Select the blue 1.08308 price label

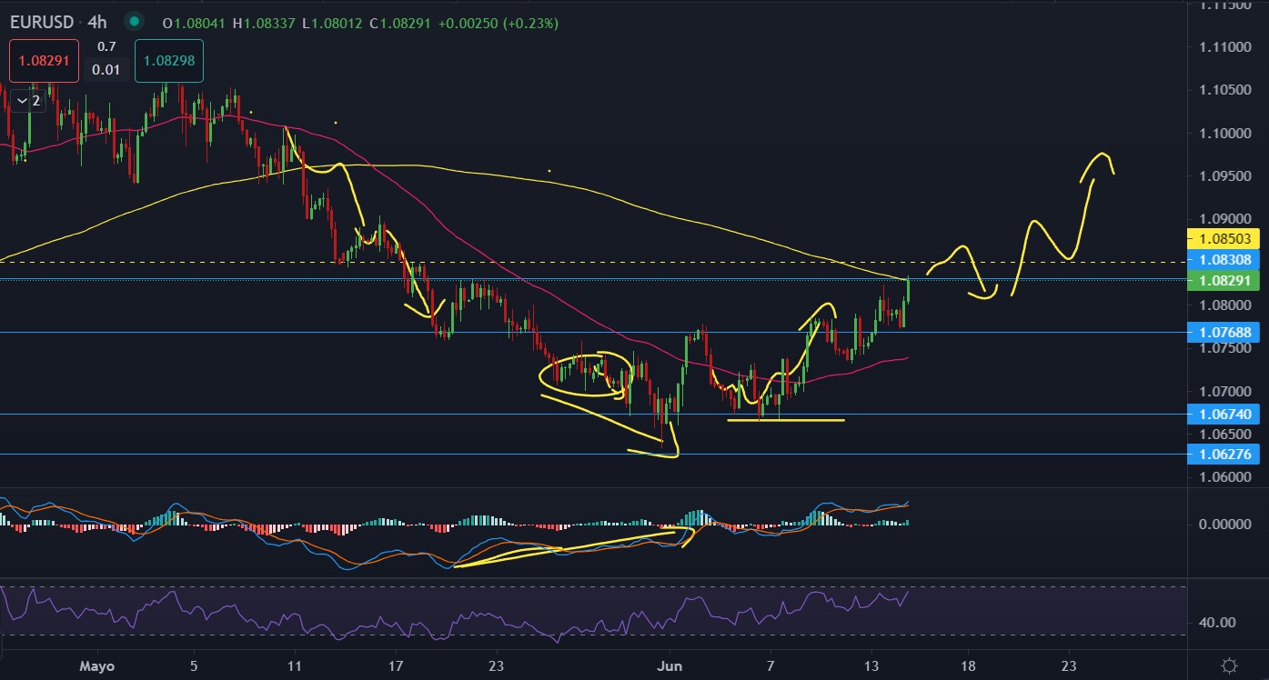point(1224,260)
